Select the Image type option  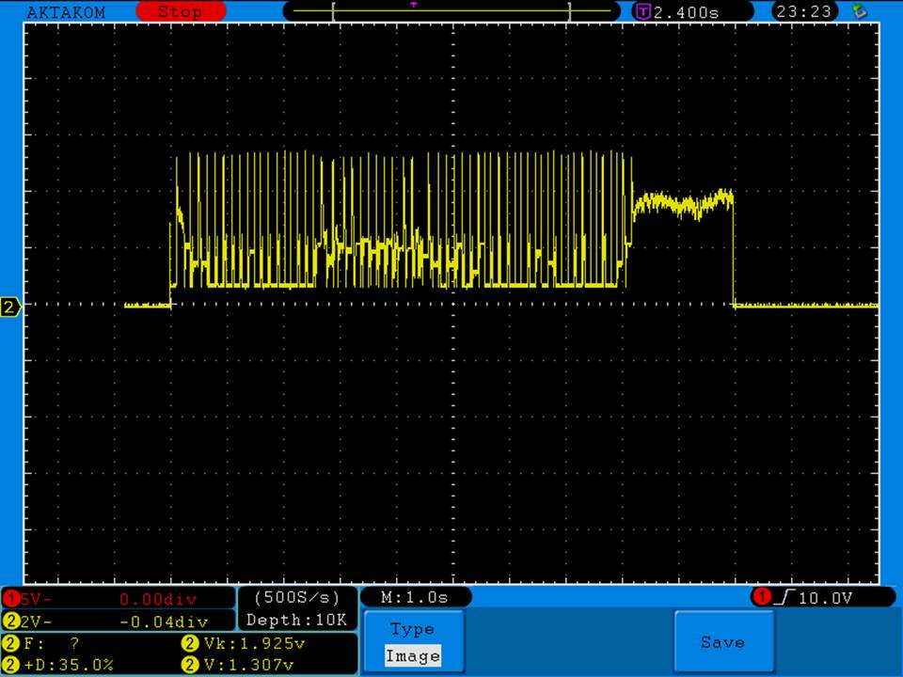point(412,656)
